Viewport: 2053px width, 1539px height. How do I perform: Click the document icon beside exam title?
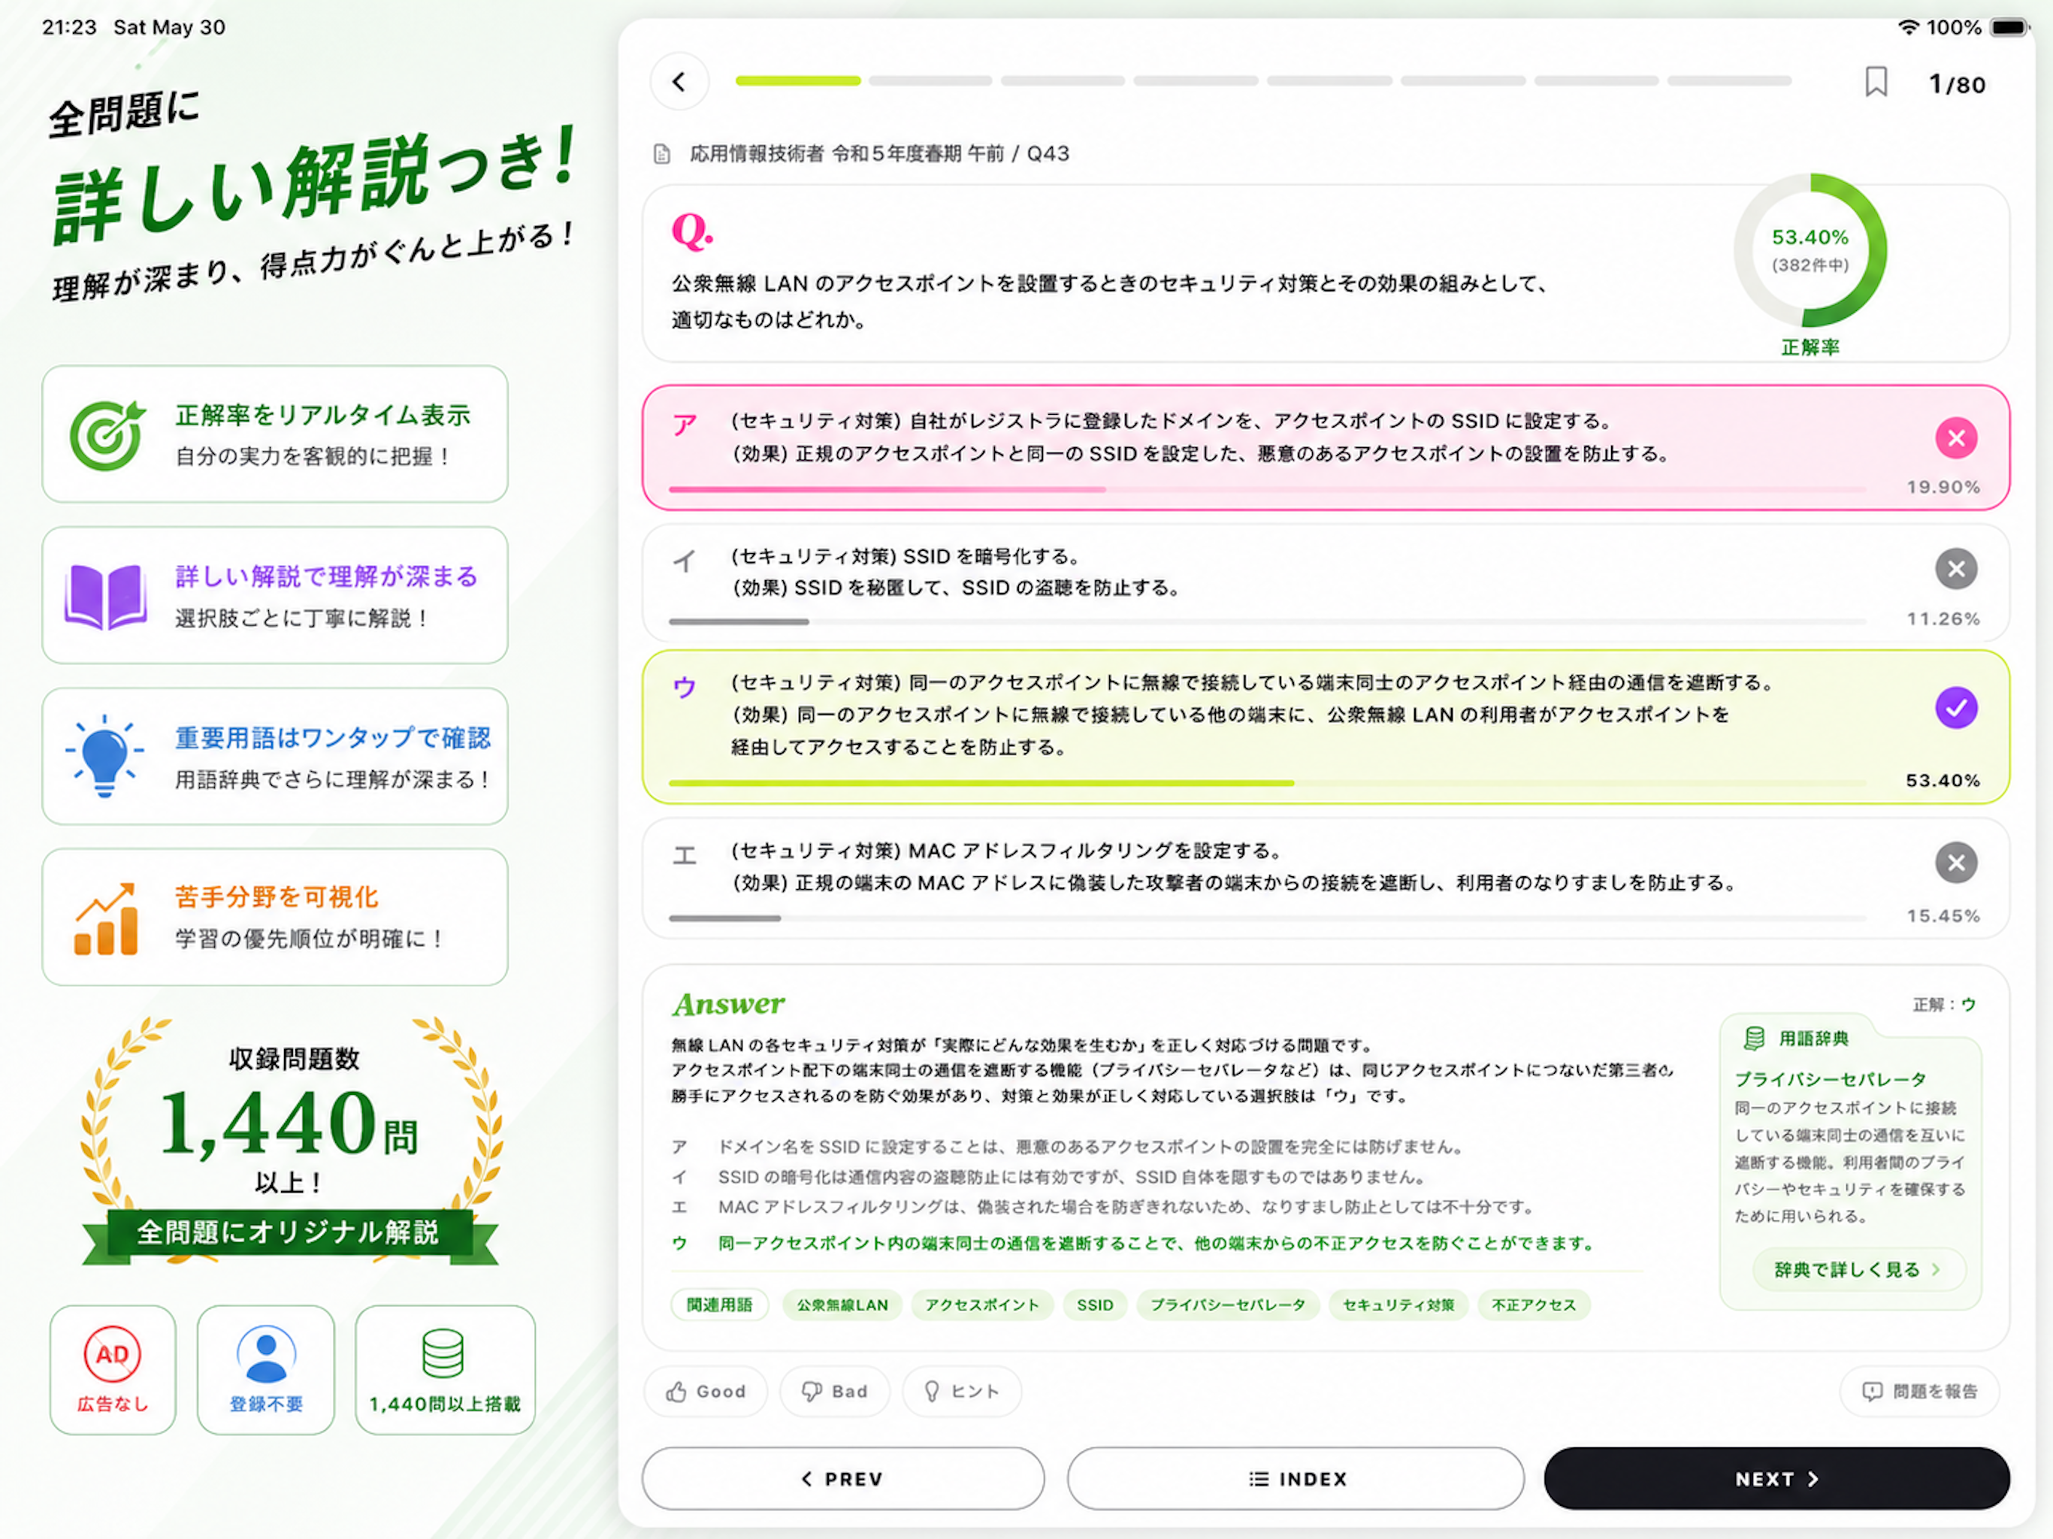[662, 154]
